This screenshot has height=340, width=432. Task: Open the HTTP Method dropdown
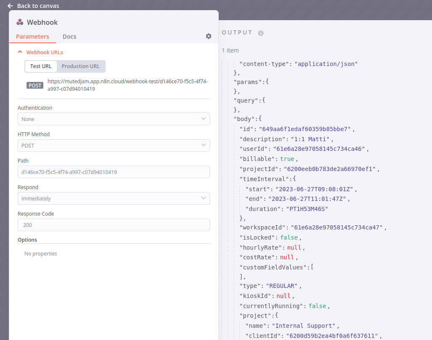114,145
